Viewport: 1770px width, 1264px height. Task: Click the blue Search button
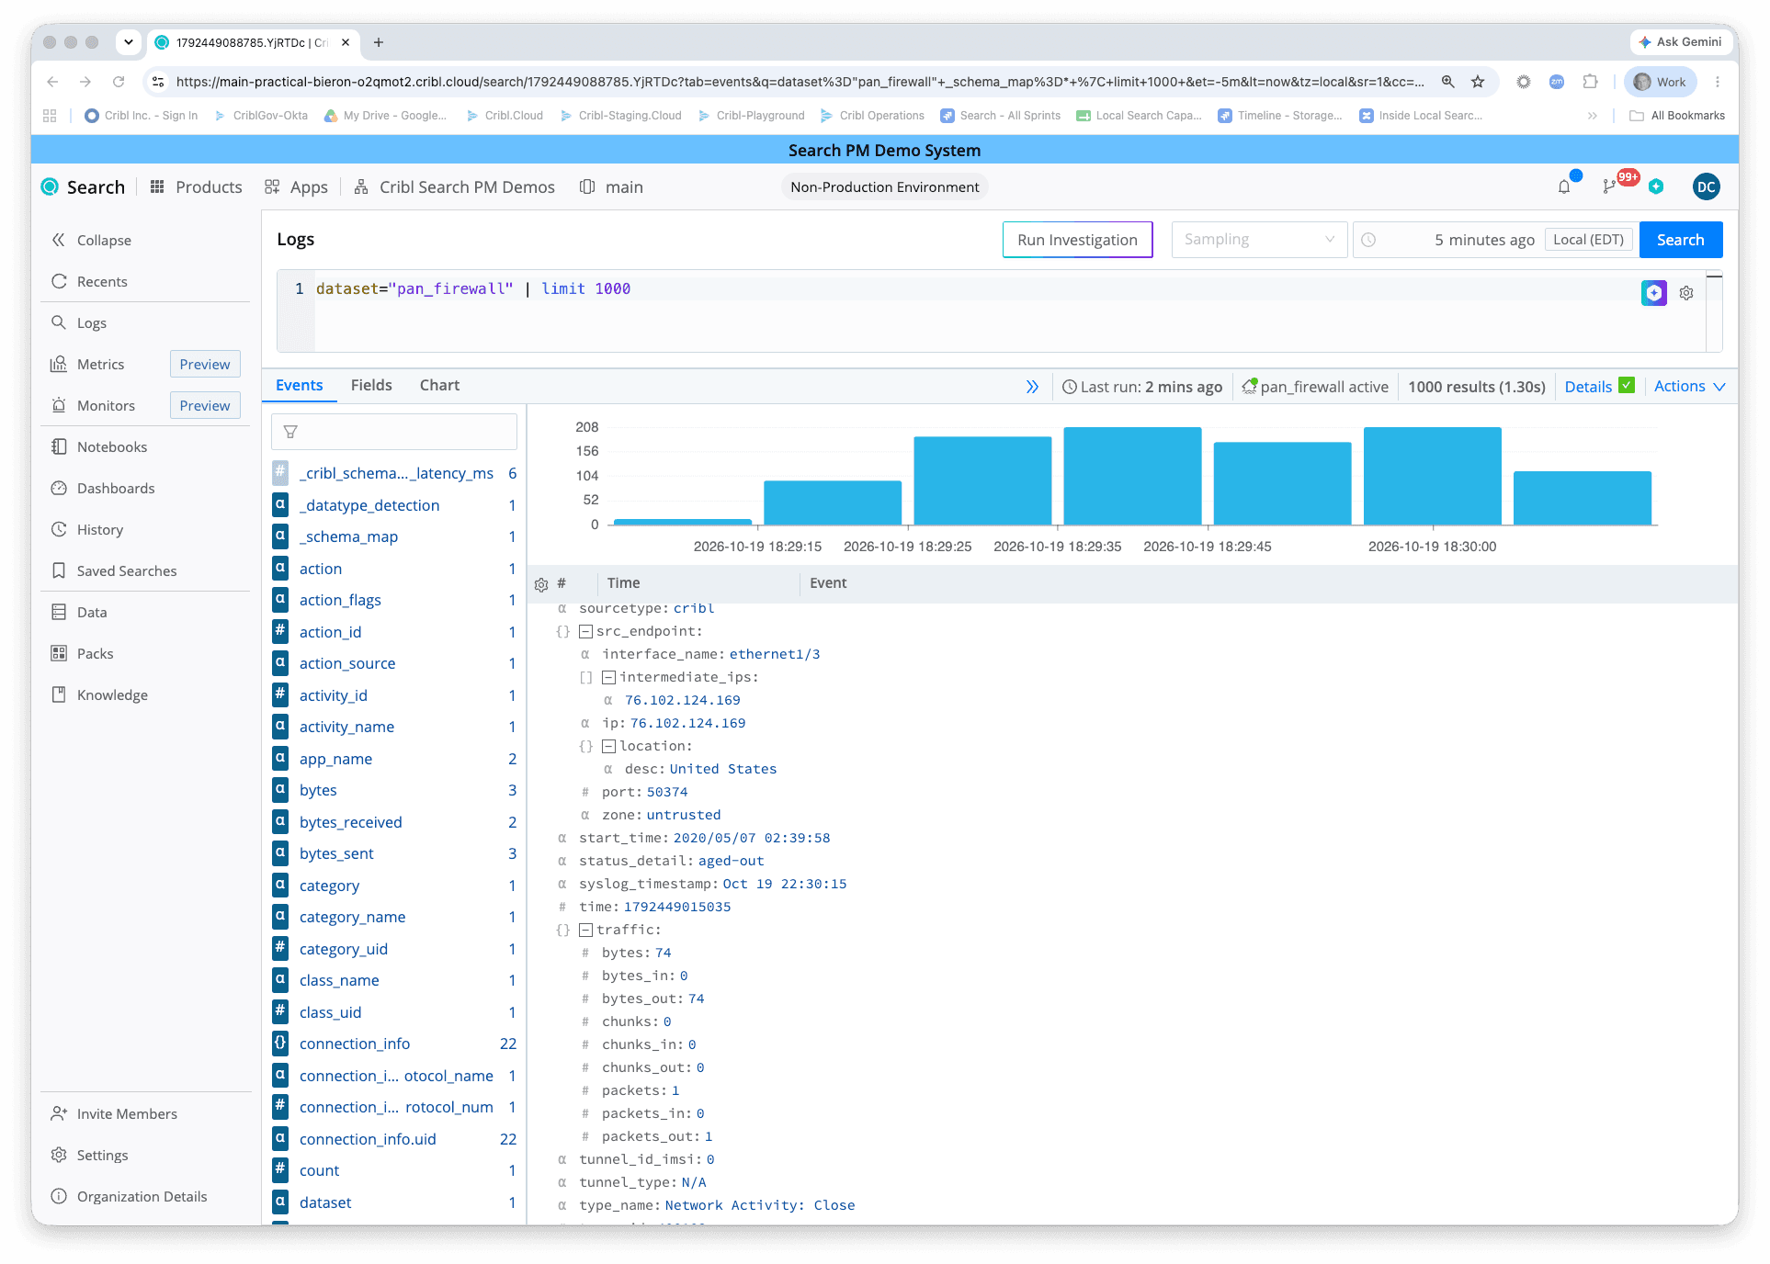pos(1680,240)
